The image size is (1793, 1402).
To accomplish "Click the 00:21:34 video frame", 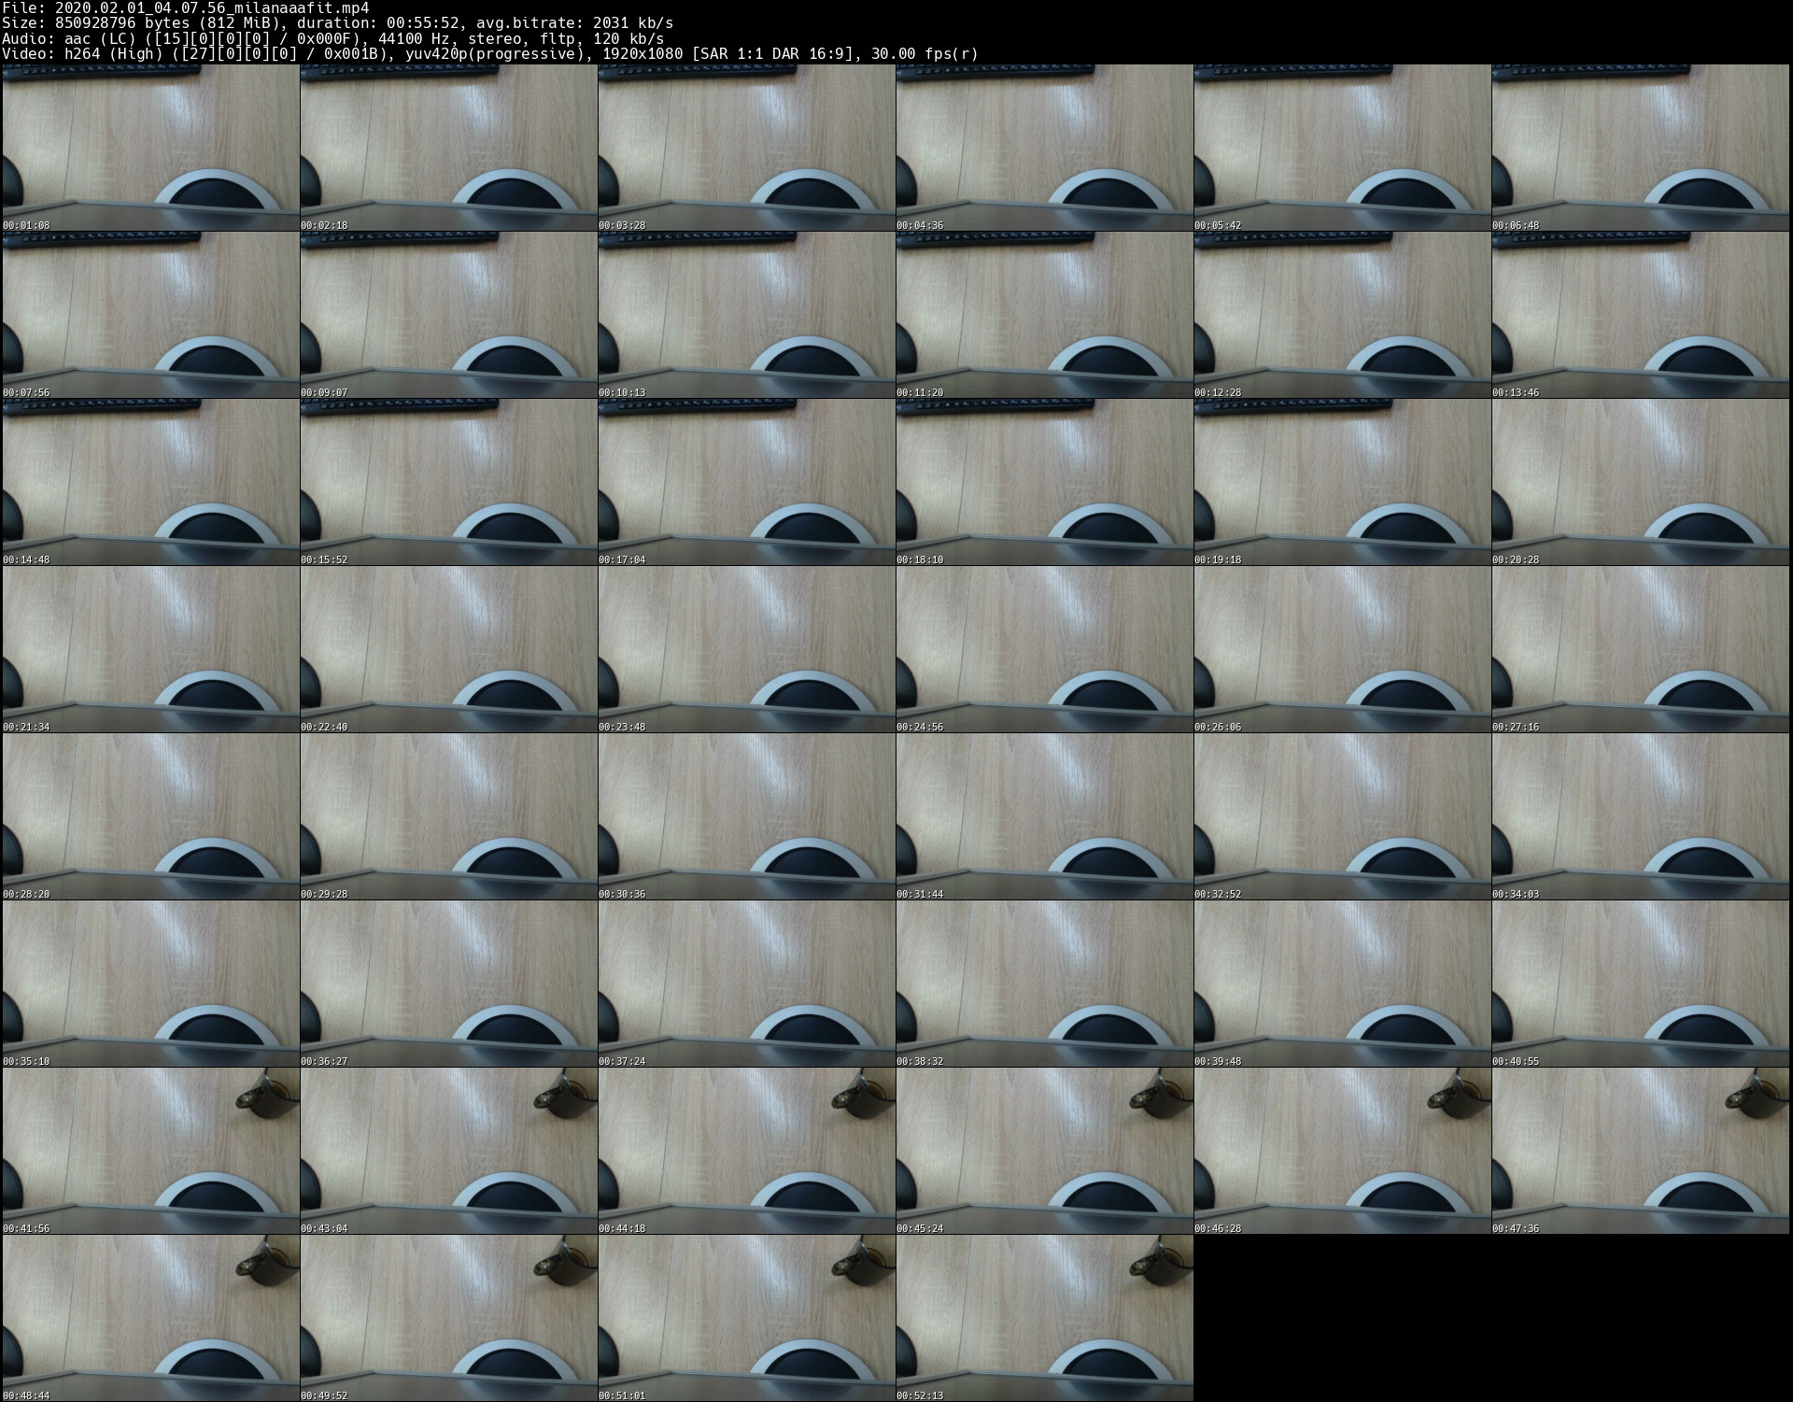I will click(150, 649).
